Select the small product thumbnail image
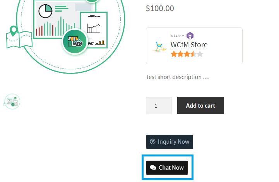Screen dimensions: 279x182 pyautogui.click(x=12, y=101)
